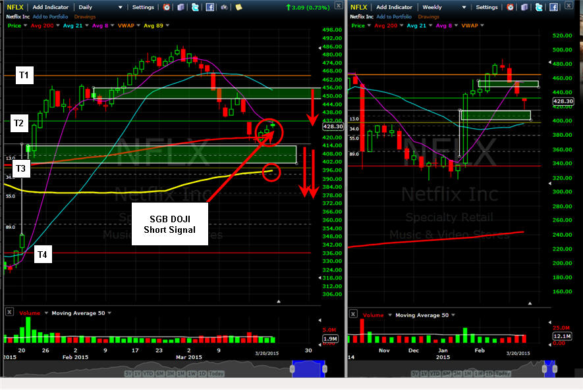The width and height of the screenshot is (583, 390).
Task: Open the alarm clock alert icon in Daily chart
Action: [x=167, y=7]
